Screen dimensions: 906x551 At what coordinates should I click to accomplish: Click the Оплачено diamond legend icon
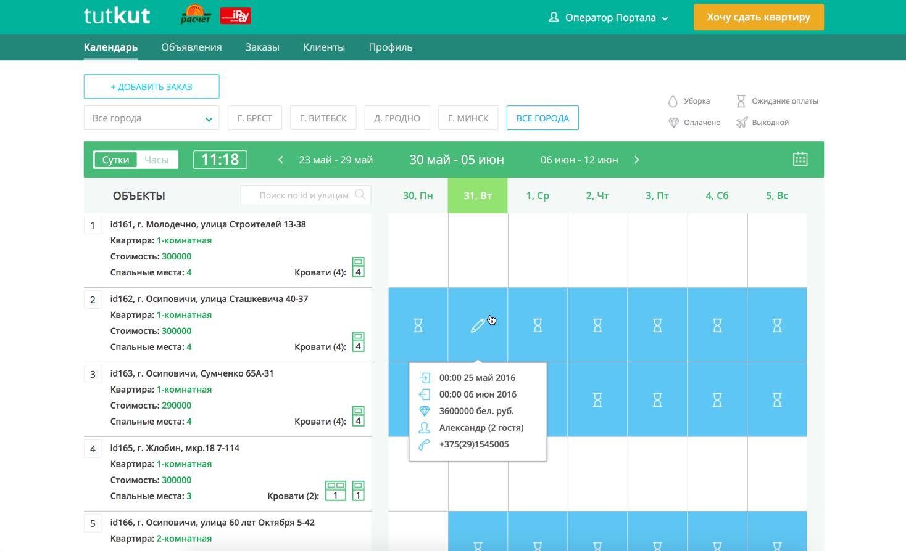pos(673,122)
